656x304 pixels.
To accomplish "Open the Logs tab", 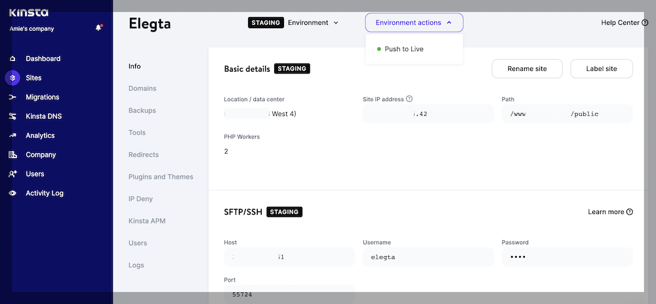I will pyautogui.click(x=136, y=265).
